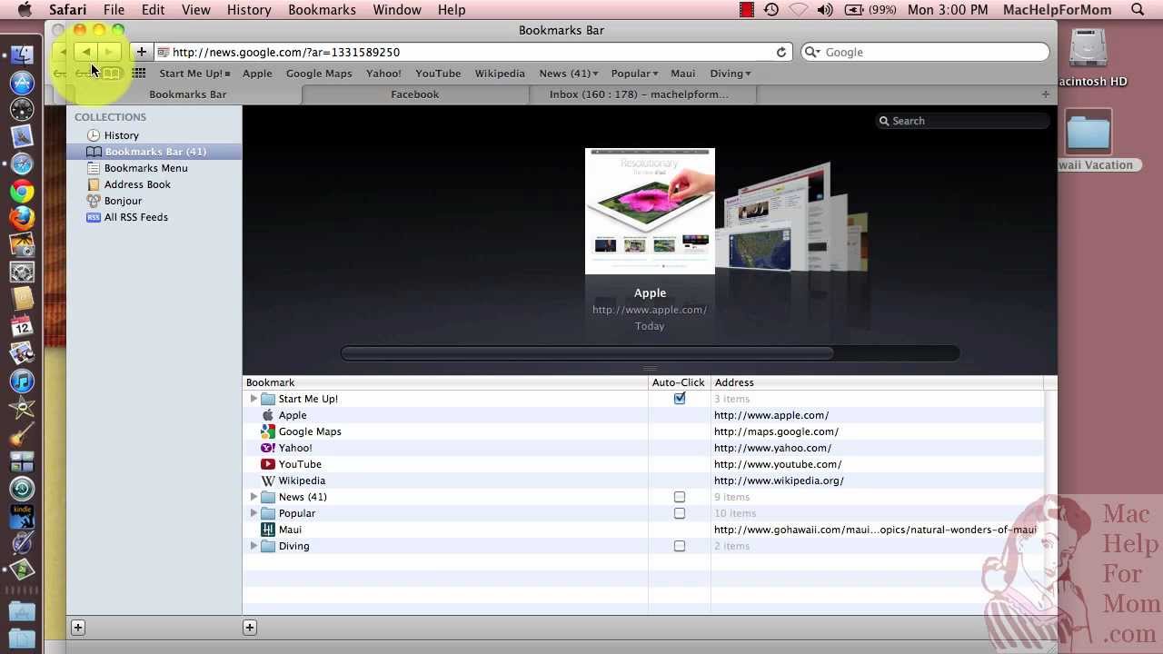The height and width of the screenshot is (654, 1163).
Task: Click the bookmarks Search field
Action: click(961, 121)
